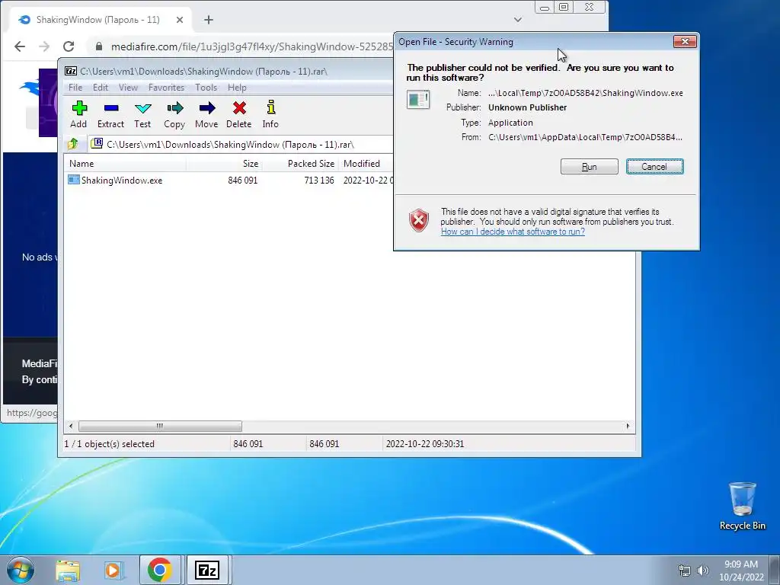
Task: Sort by the Packed Size column header
Action: 300,164
